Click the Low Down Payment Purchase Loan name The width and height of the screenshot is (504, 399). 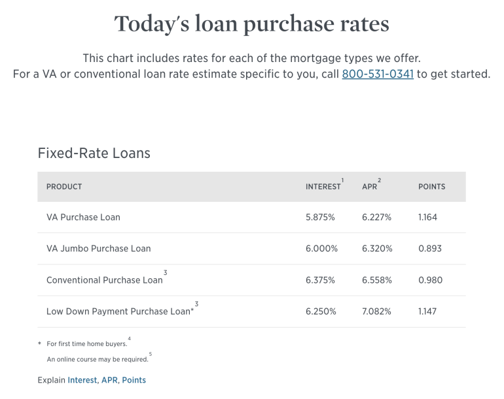click(118, 311)
